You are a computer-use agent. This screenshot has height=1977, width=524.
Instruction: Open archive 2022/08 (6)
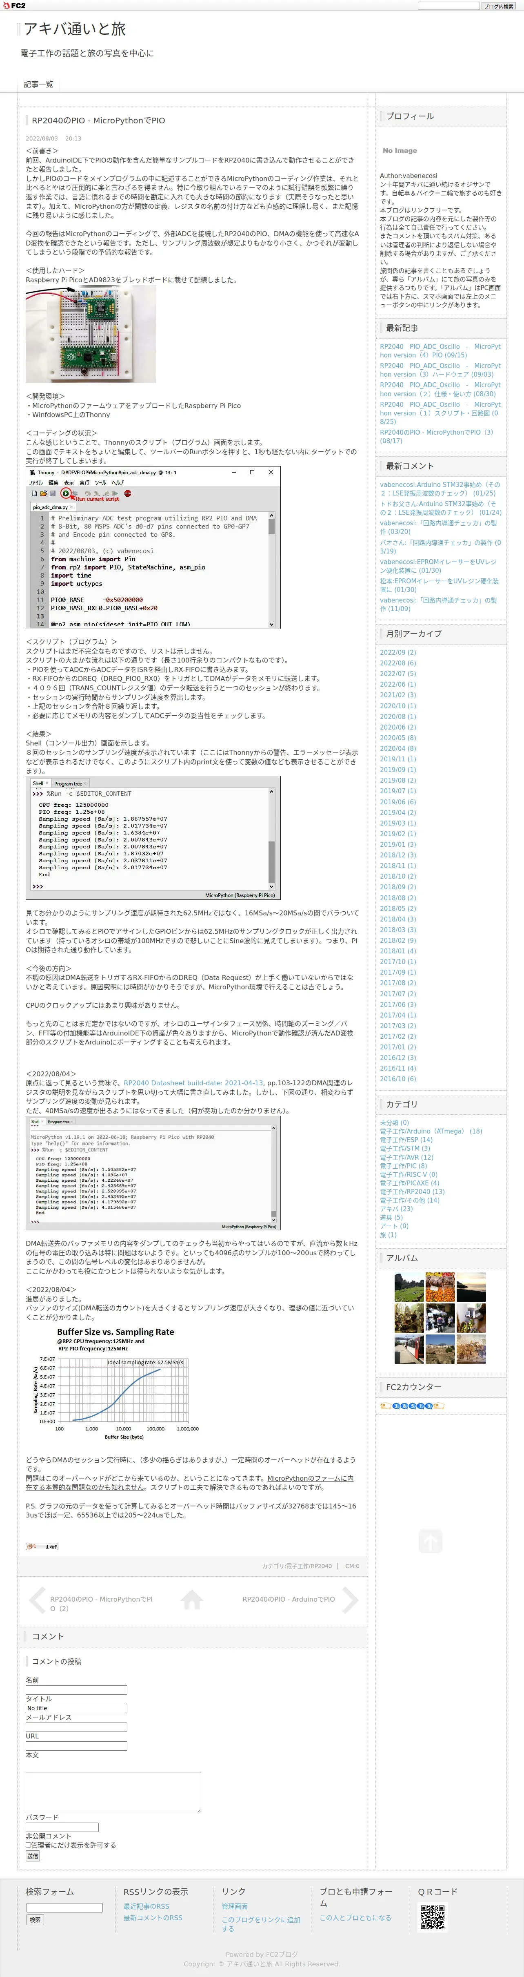click(397, 663)
